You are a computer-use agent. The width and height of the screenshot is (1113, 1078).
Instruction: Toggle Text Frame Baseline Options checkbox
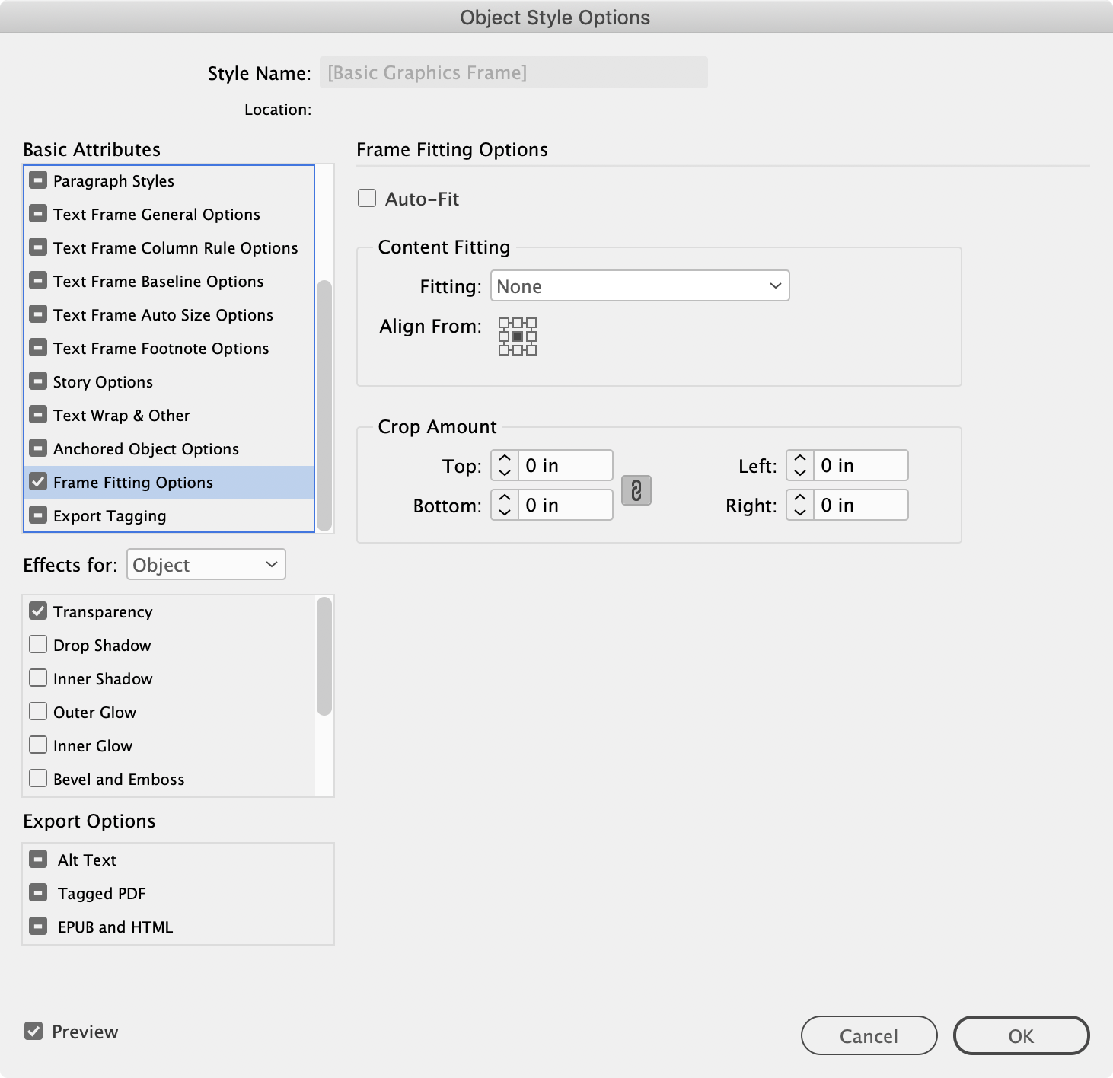pos(38,281)
